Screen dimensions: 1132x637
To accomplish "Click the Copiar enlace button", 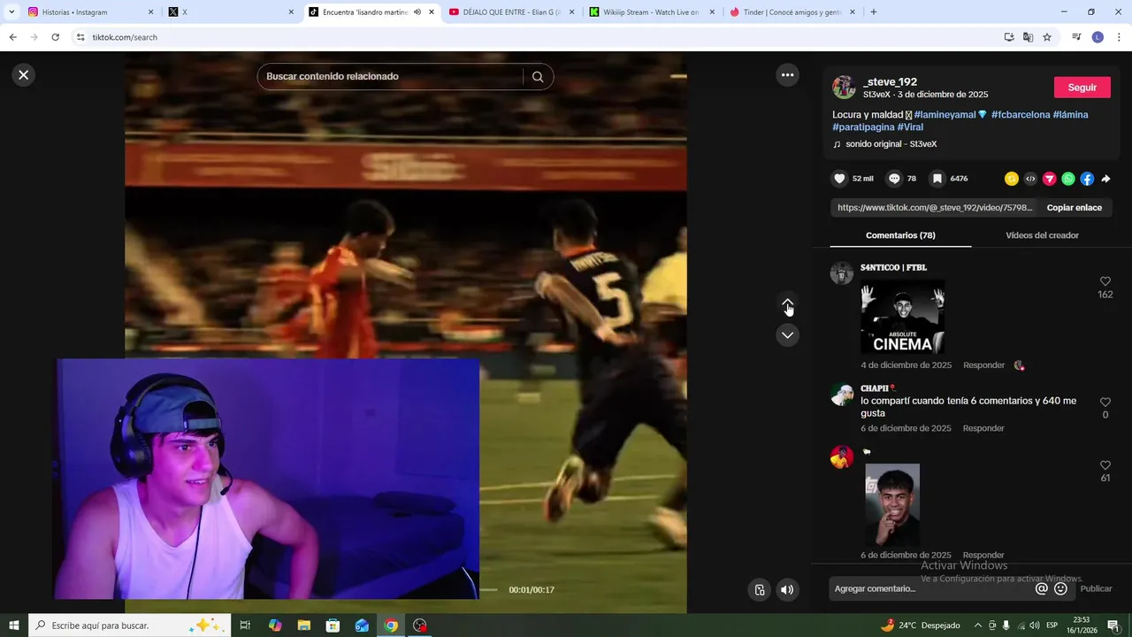I will click(x=1075, y=208).
